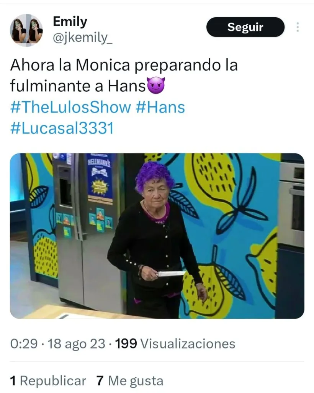This screenshot has height=393, width=314.
Task: Open the 7 Me gusta list
Action: 130,381
